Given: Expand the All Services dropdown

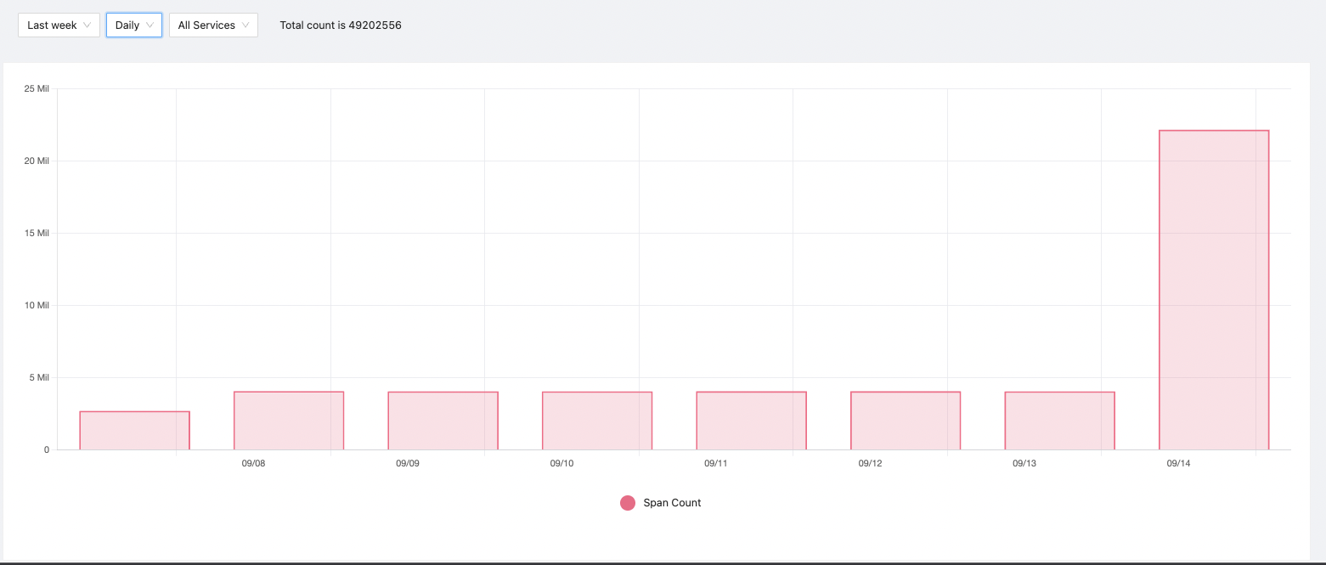Looking at the screenshot, I should pyautogui.click(x=212, y=25).
